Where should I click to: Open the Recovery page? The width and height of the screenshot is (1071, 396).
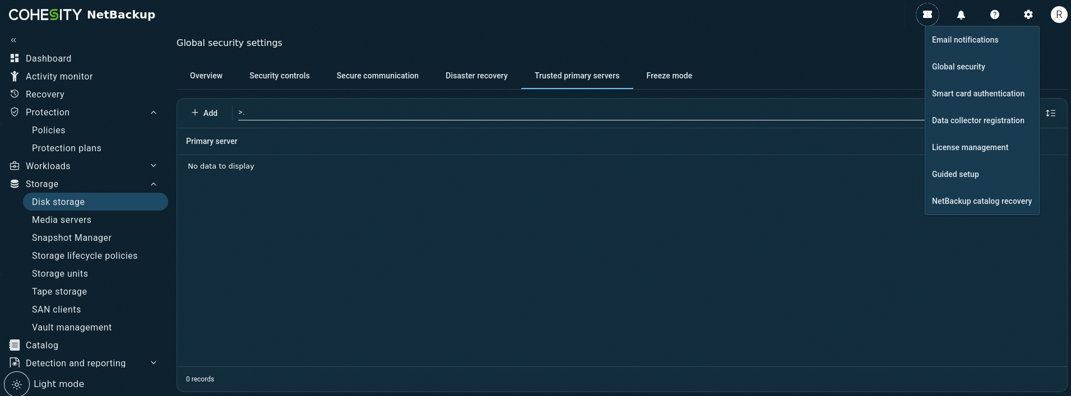[x=45, y=94]
